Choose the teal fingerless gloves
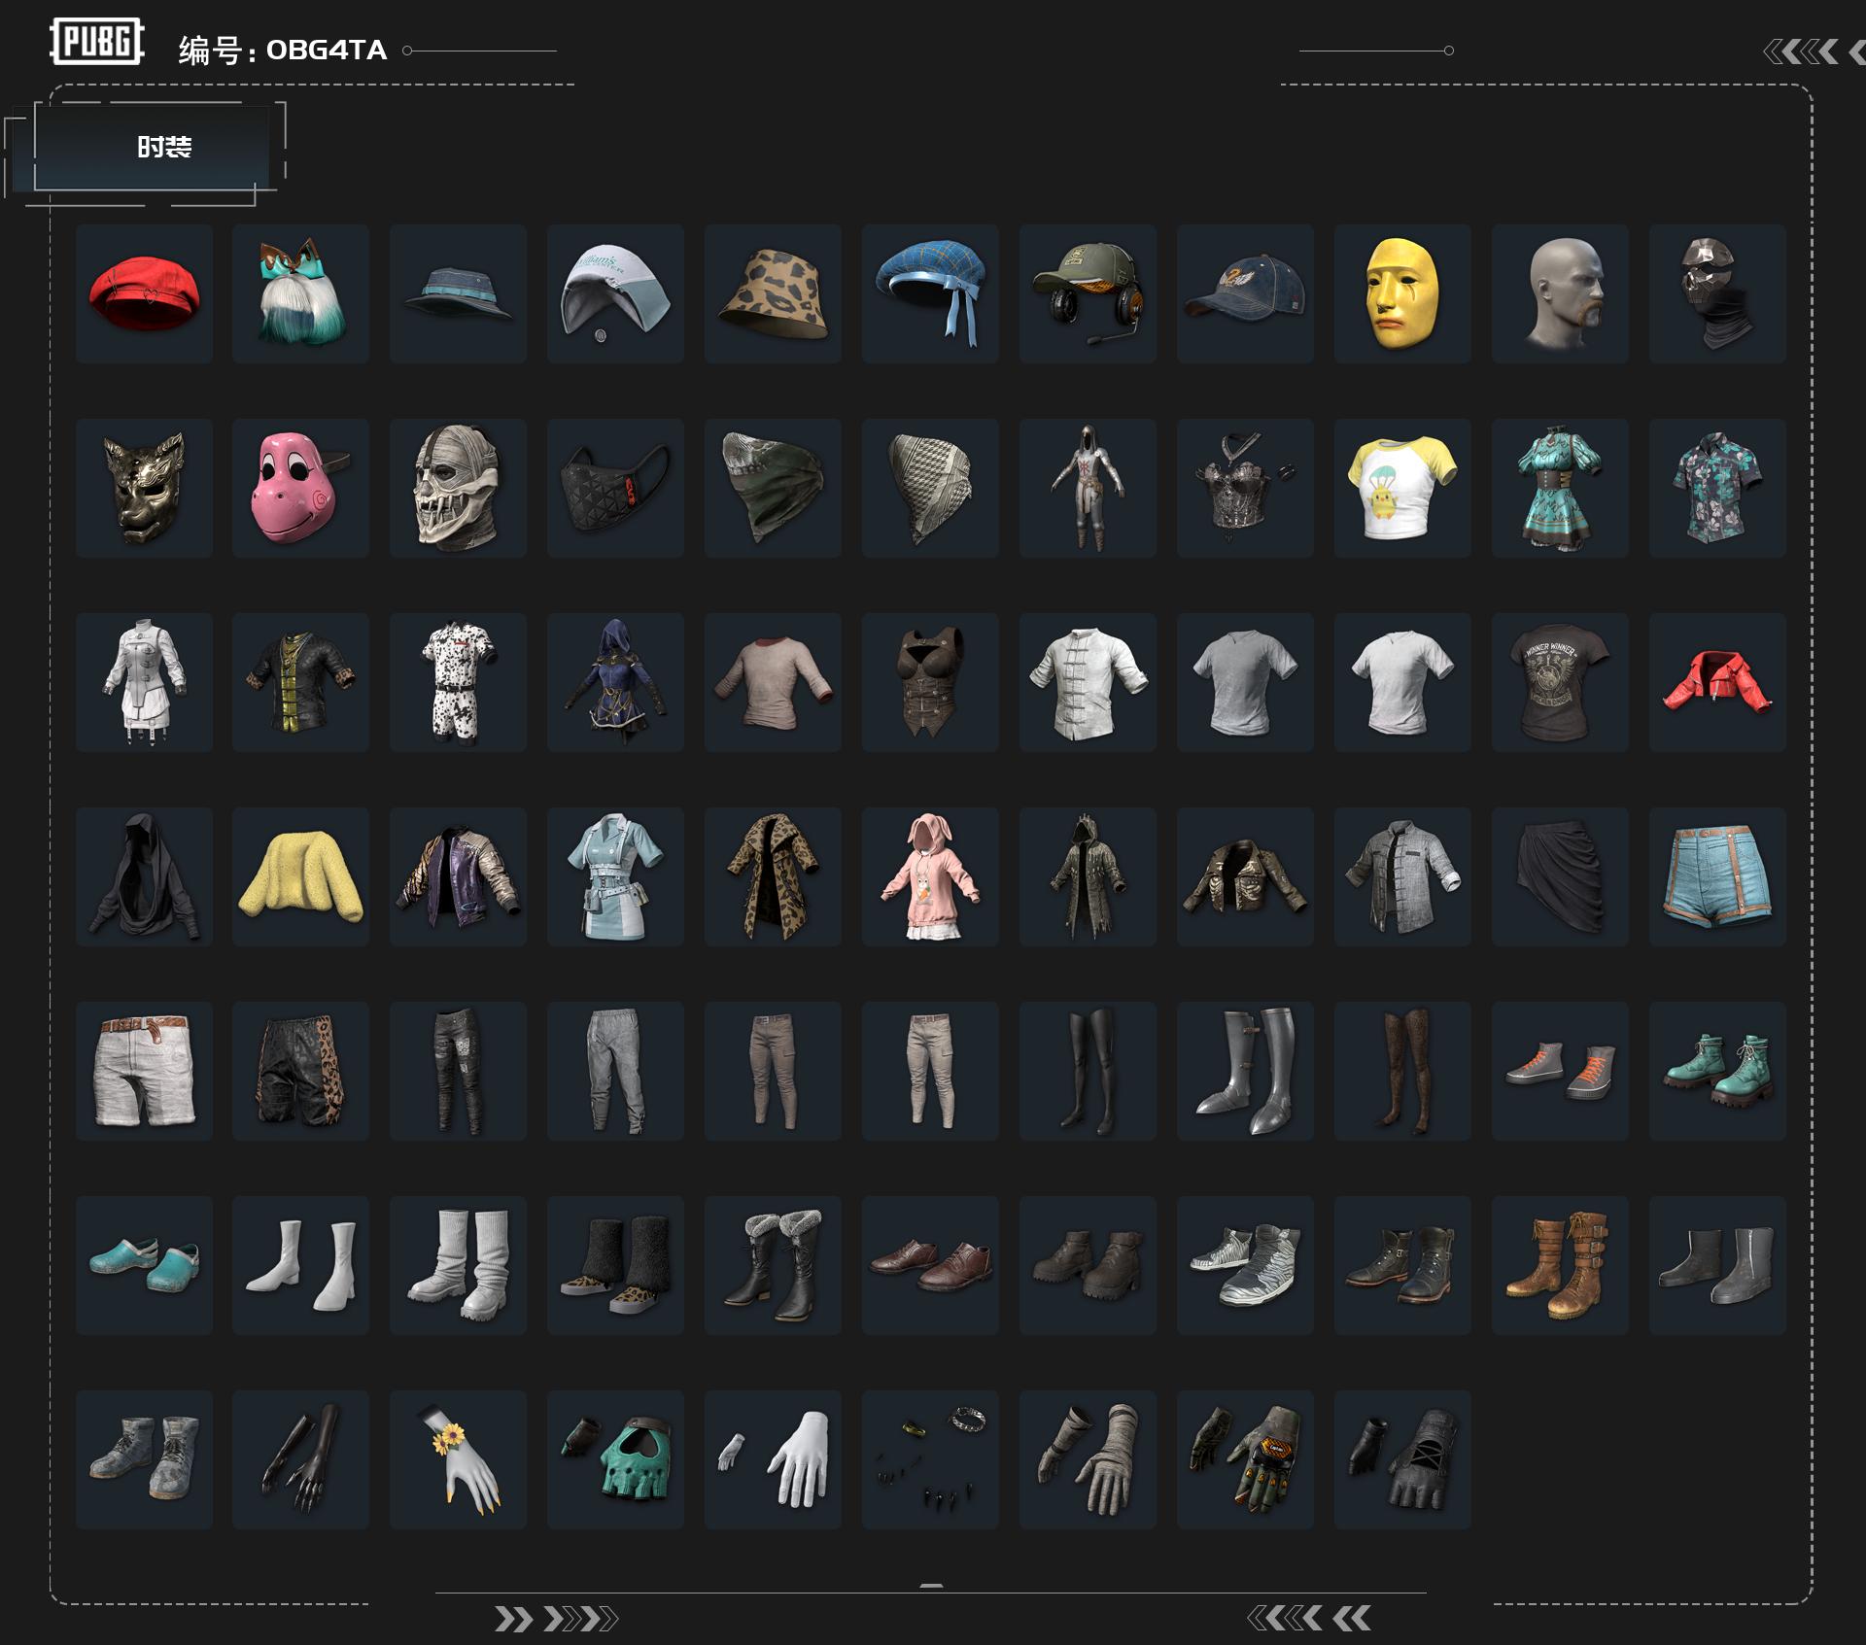This screenshot has height=1645, width=1866. (615, 1459)
